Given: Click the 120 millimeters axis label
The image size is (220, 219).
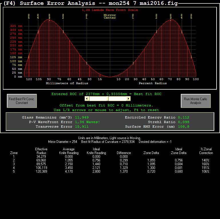Looking at the screenshot, I should [x=29, y=79].
